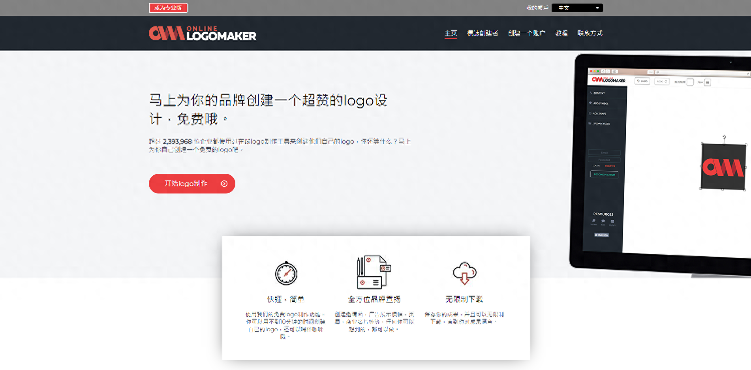Click the Upload Image icon
The image size is (751, 370).
pos(599,124)
